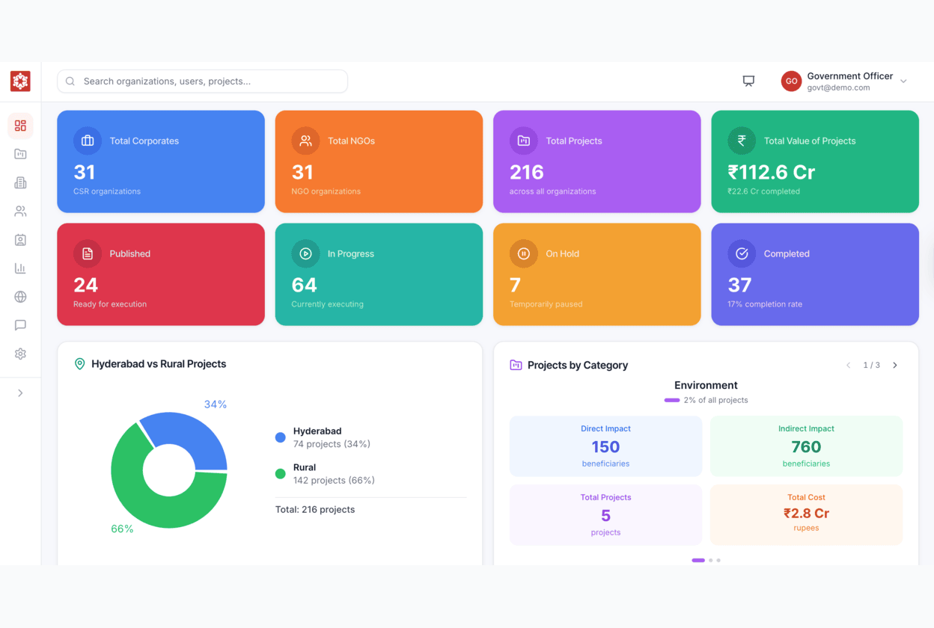Viewport: 934px width, 628px height.
Task: Advance to the next Projects by Category slide
Action: 895,365
